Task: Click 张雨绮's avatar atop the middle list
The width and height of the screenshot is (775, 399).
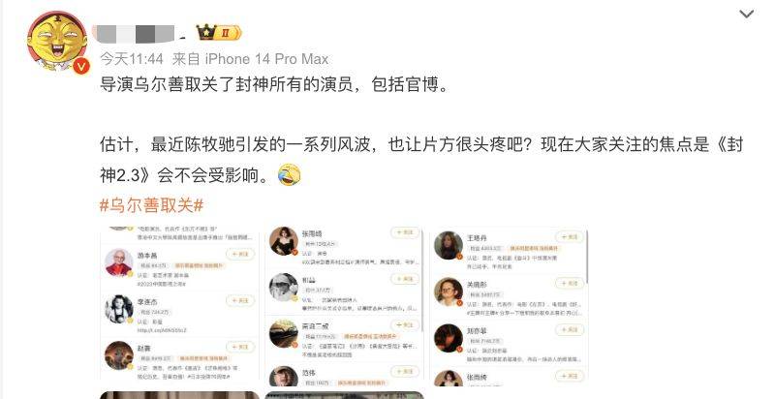Action: point(284,241)
